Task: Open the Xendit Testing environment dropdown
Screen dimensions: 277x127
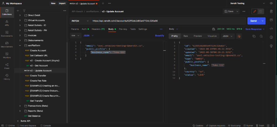Action: (x=247, y=3)
